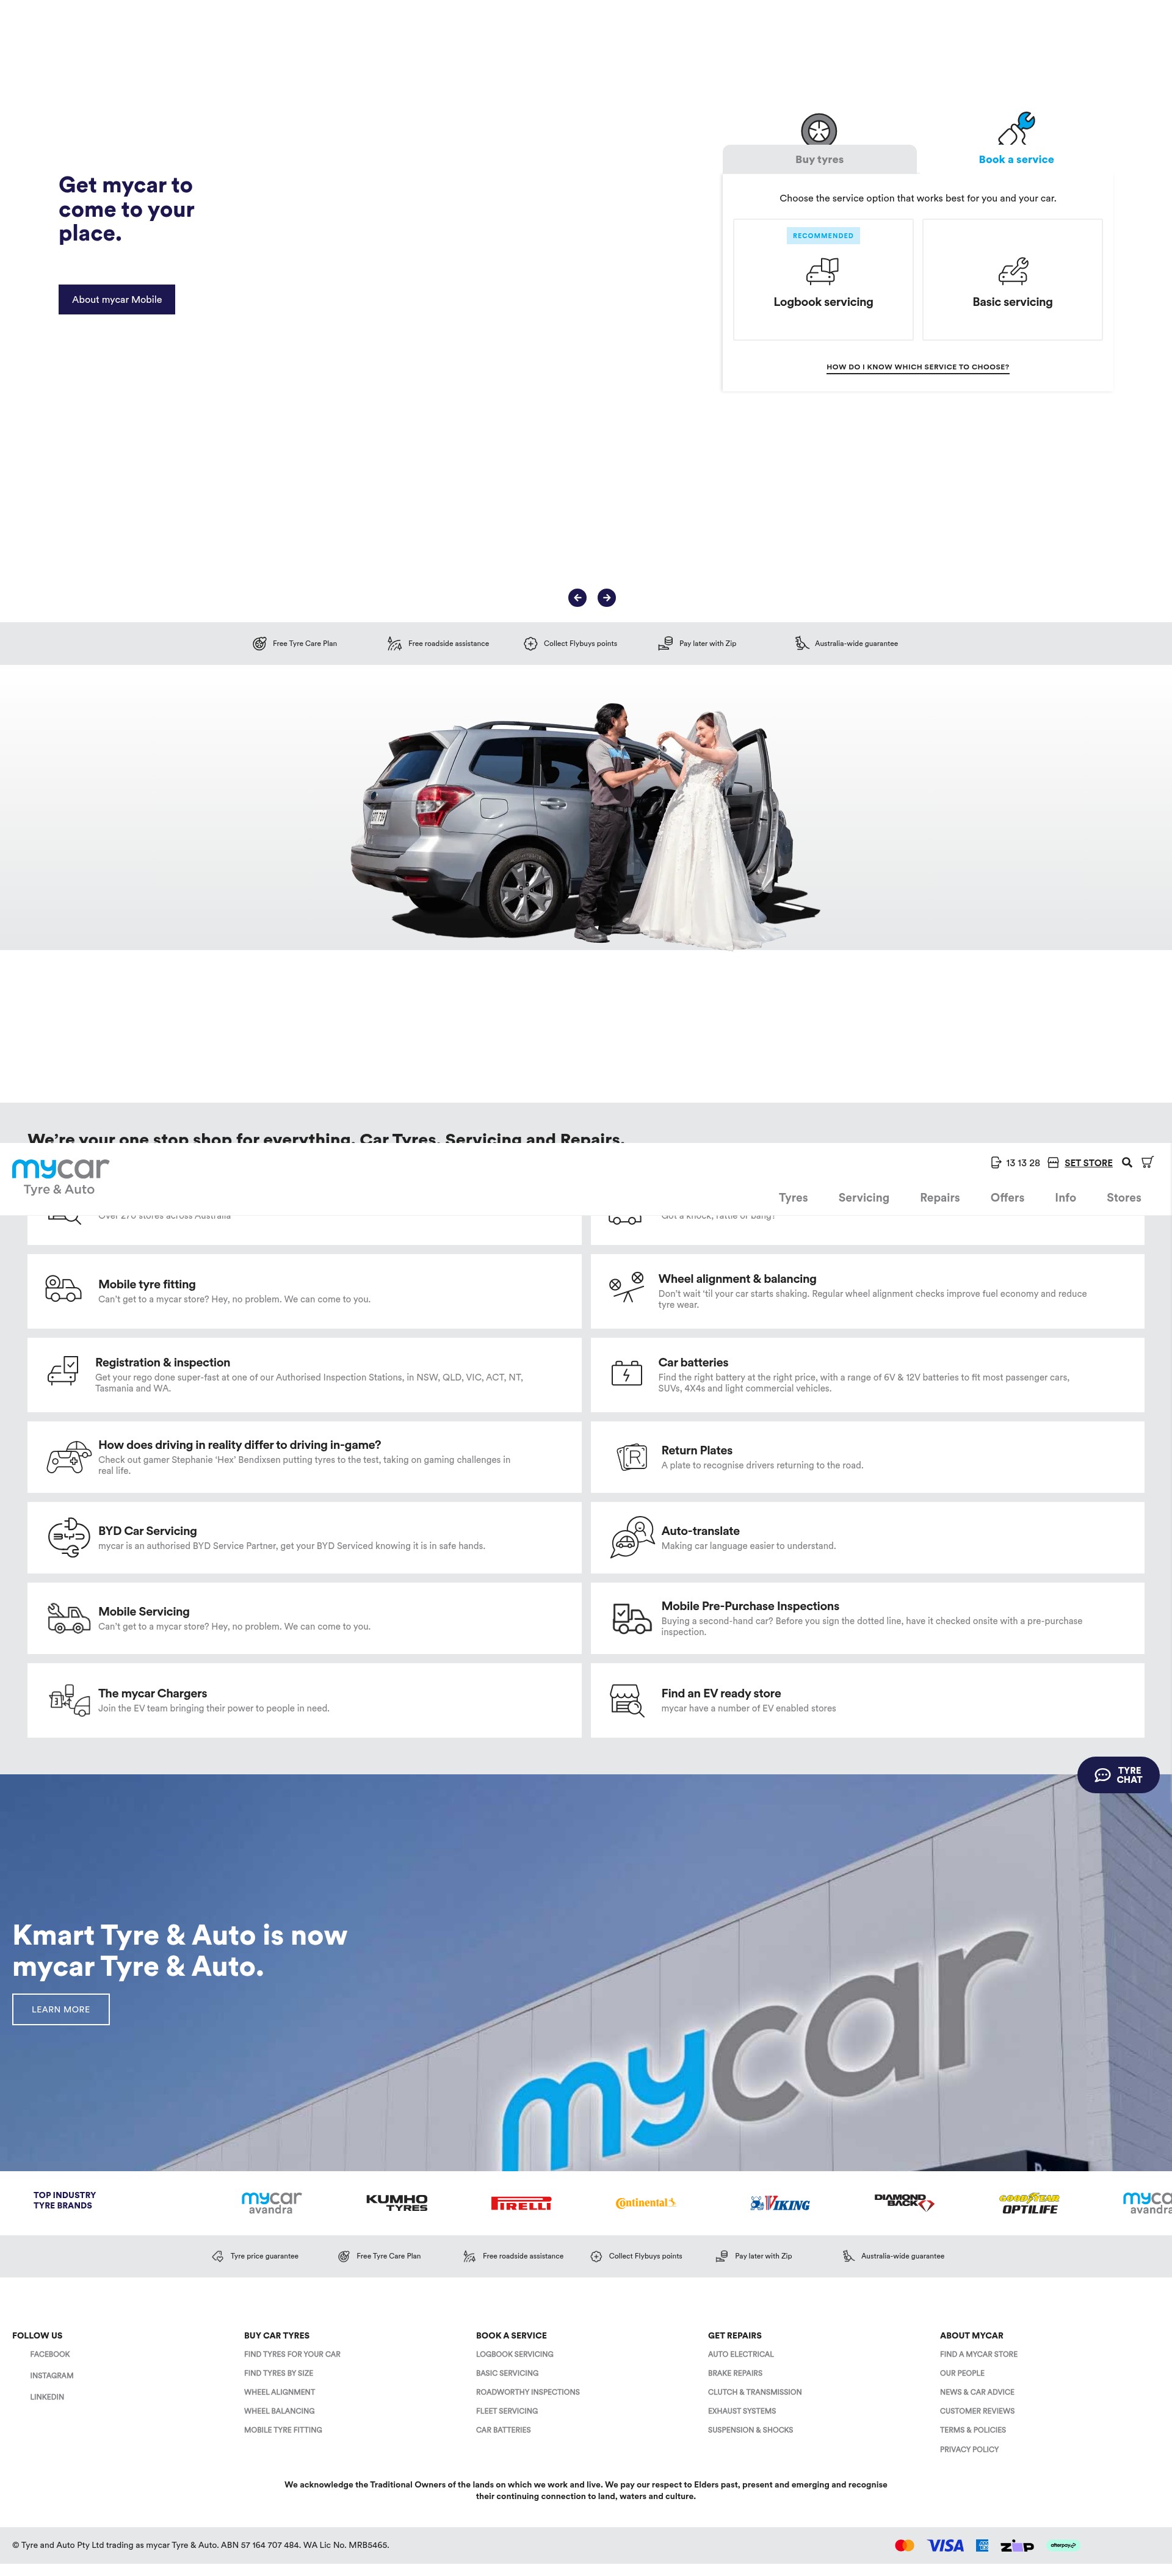Viewport: 1172px width, 2576px height.
Task: Open How do I know which service to choose link
Action: [917, 367]
